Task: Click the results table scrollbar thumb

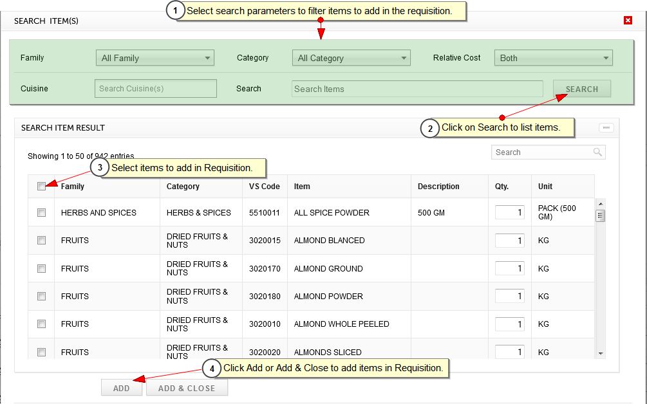Action: 601,216
